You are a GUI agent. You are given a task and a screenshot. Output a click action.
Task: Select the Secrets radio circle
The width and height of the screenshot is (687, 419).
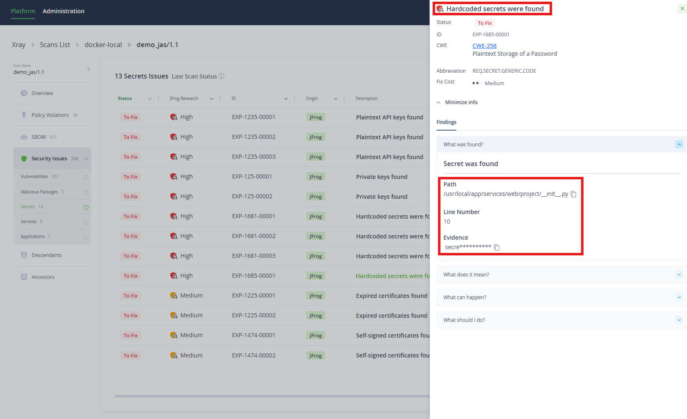click(x=86, y=207)
